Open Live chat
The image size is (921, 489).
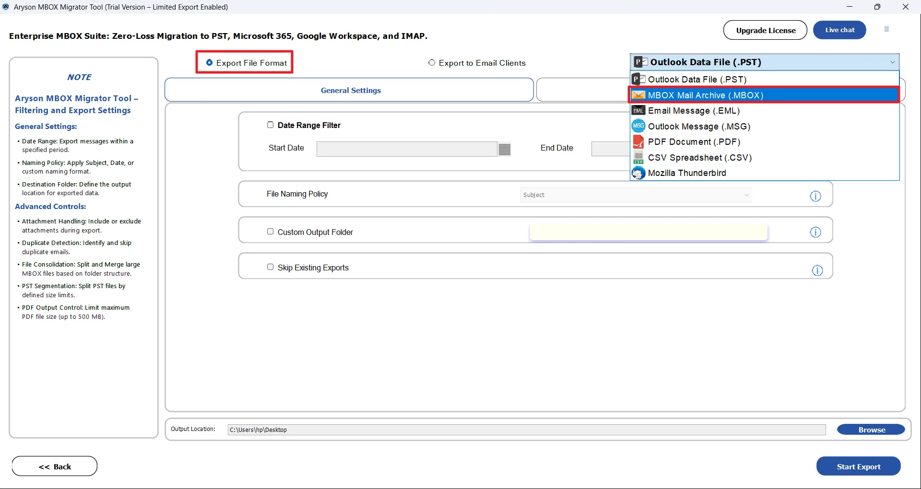[x=840, y=30]
